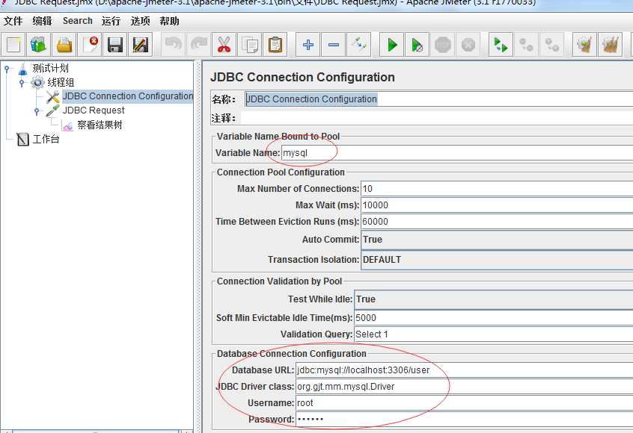Open the 编辑 menu

42,21
